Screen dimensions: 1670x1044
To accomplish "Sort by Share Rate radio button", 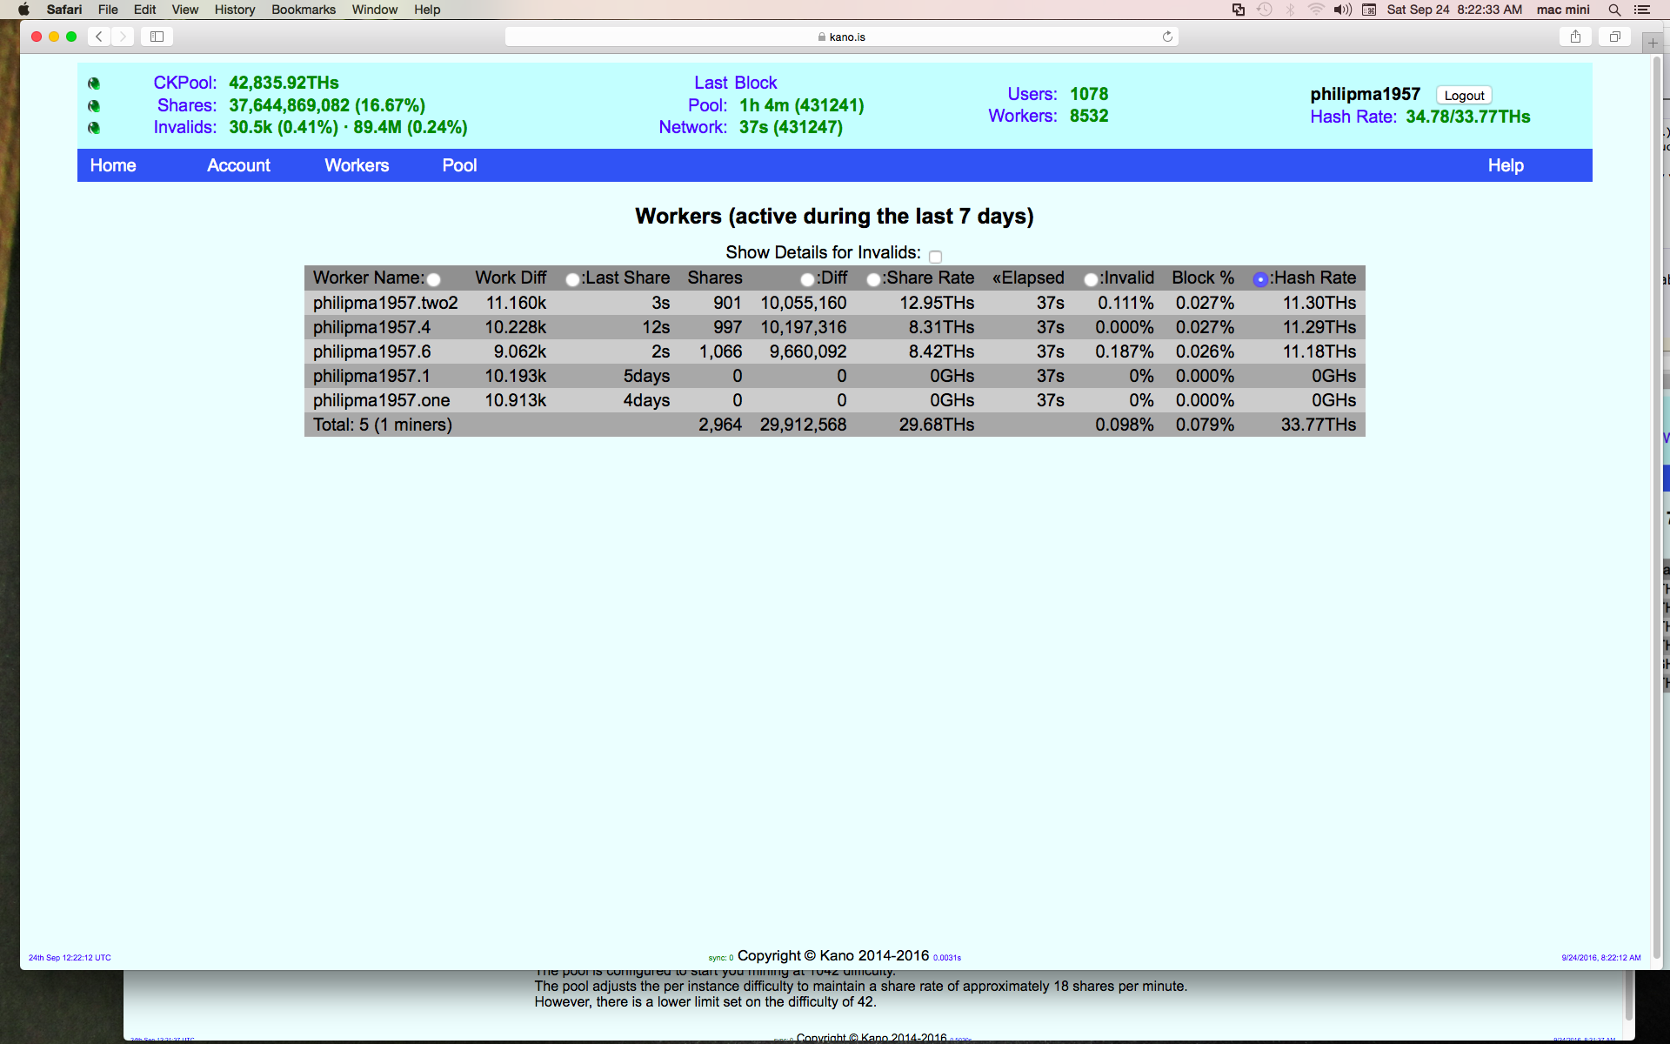I will tap(873, 279).
